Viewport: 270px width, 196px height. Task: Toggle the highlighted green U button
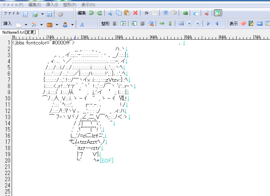(218, 13)
